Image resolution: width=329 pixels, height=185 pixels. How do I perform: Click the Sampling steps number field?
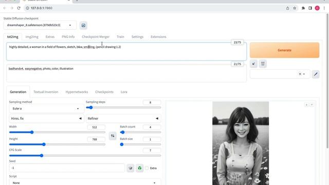click(x=152, y=102)
